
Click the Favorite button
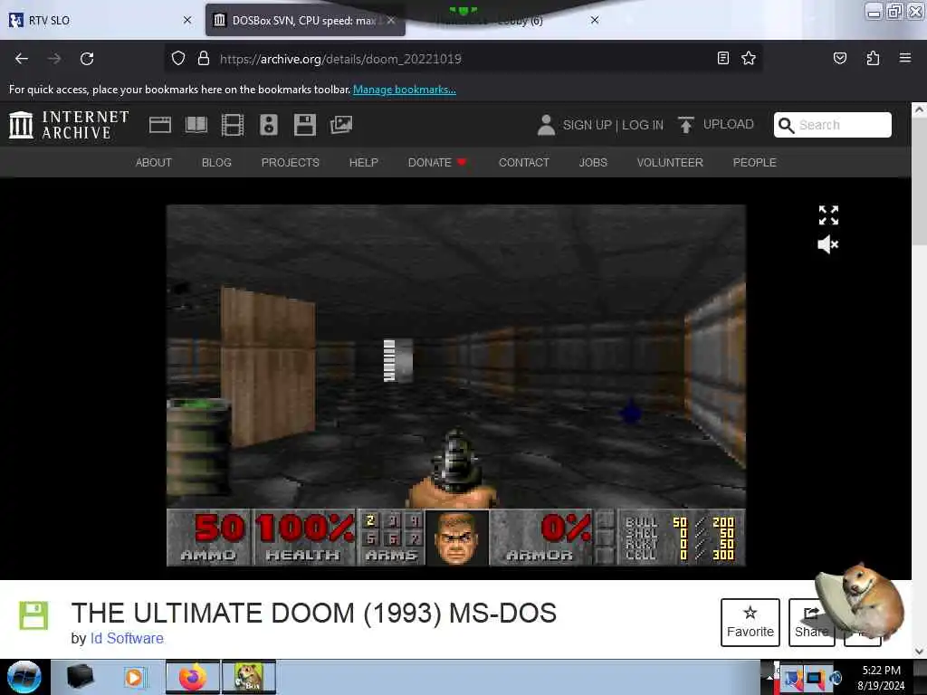750,623
